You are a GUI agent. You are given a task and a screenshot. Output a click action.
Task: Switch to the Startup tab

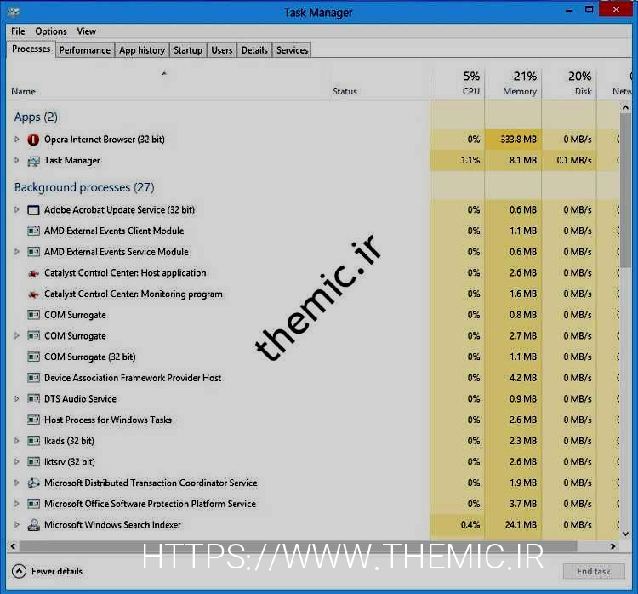(x=188, y=50)
